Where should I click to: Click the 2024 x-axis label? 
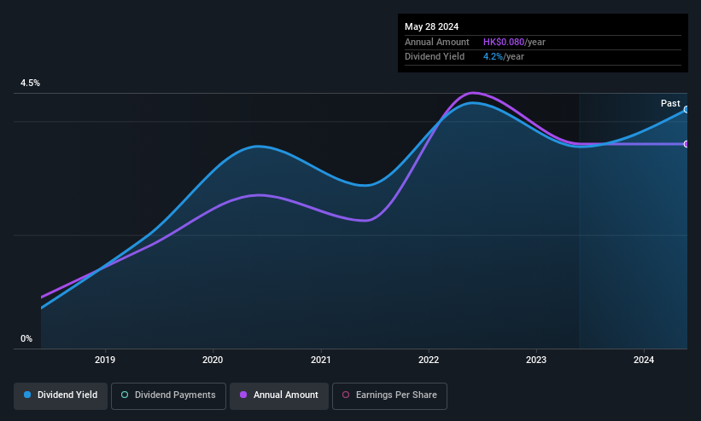[x=644, y=360]
